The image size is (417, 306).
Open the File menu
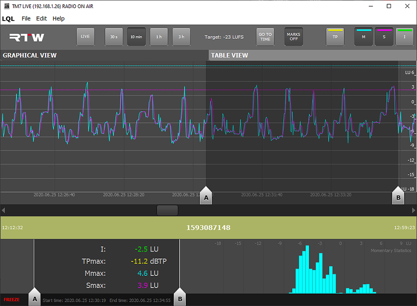coord(26,18)
